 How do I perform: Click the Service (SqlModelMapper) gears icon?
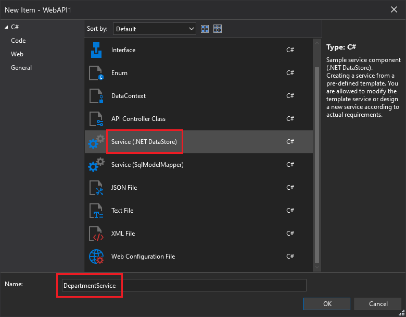click(96, 165)
